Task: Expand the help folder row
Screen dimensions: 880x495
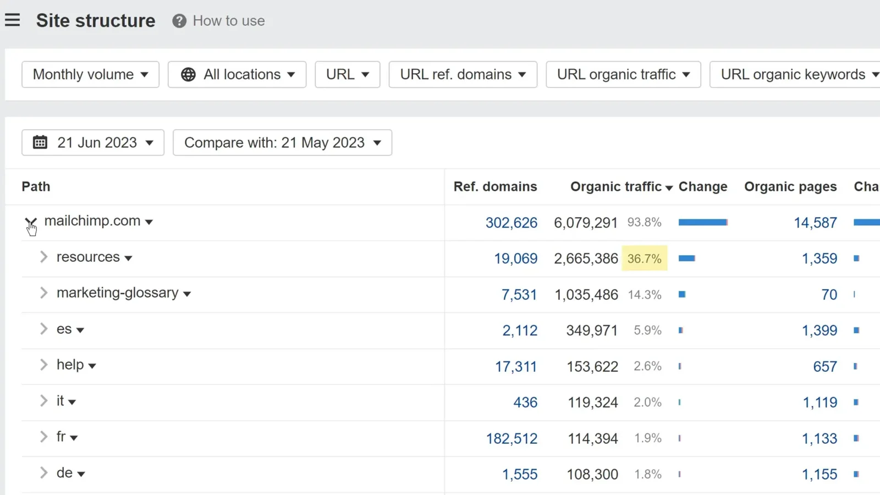Action: pyautogui.click(x=43, y=365)
